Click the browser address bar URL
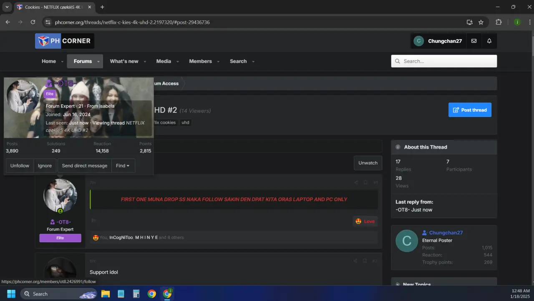Viewport: 534px width, 301px height. pyautogui.click(x=132, y=22)
